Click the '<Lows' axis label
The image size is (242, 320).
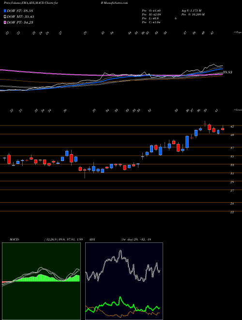238,110
